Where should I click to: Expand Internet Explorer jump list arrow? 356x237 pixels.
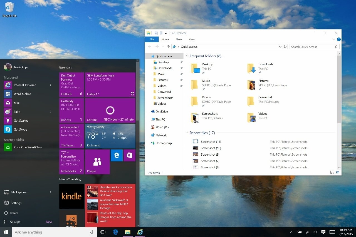point(51,85)
